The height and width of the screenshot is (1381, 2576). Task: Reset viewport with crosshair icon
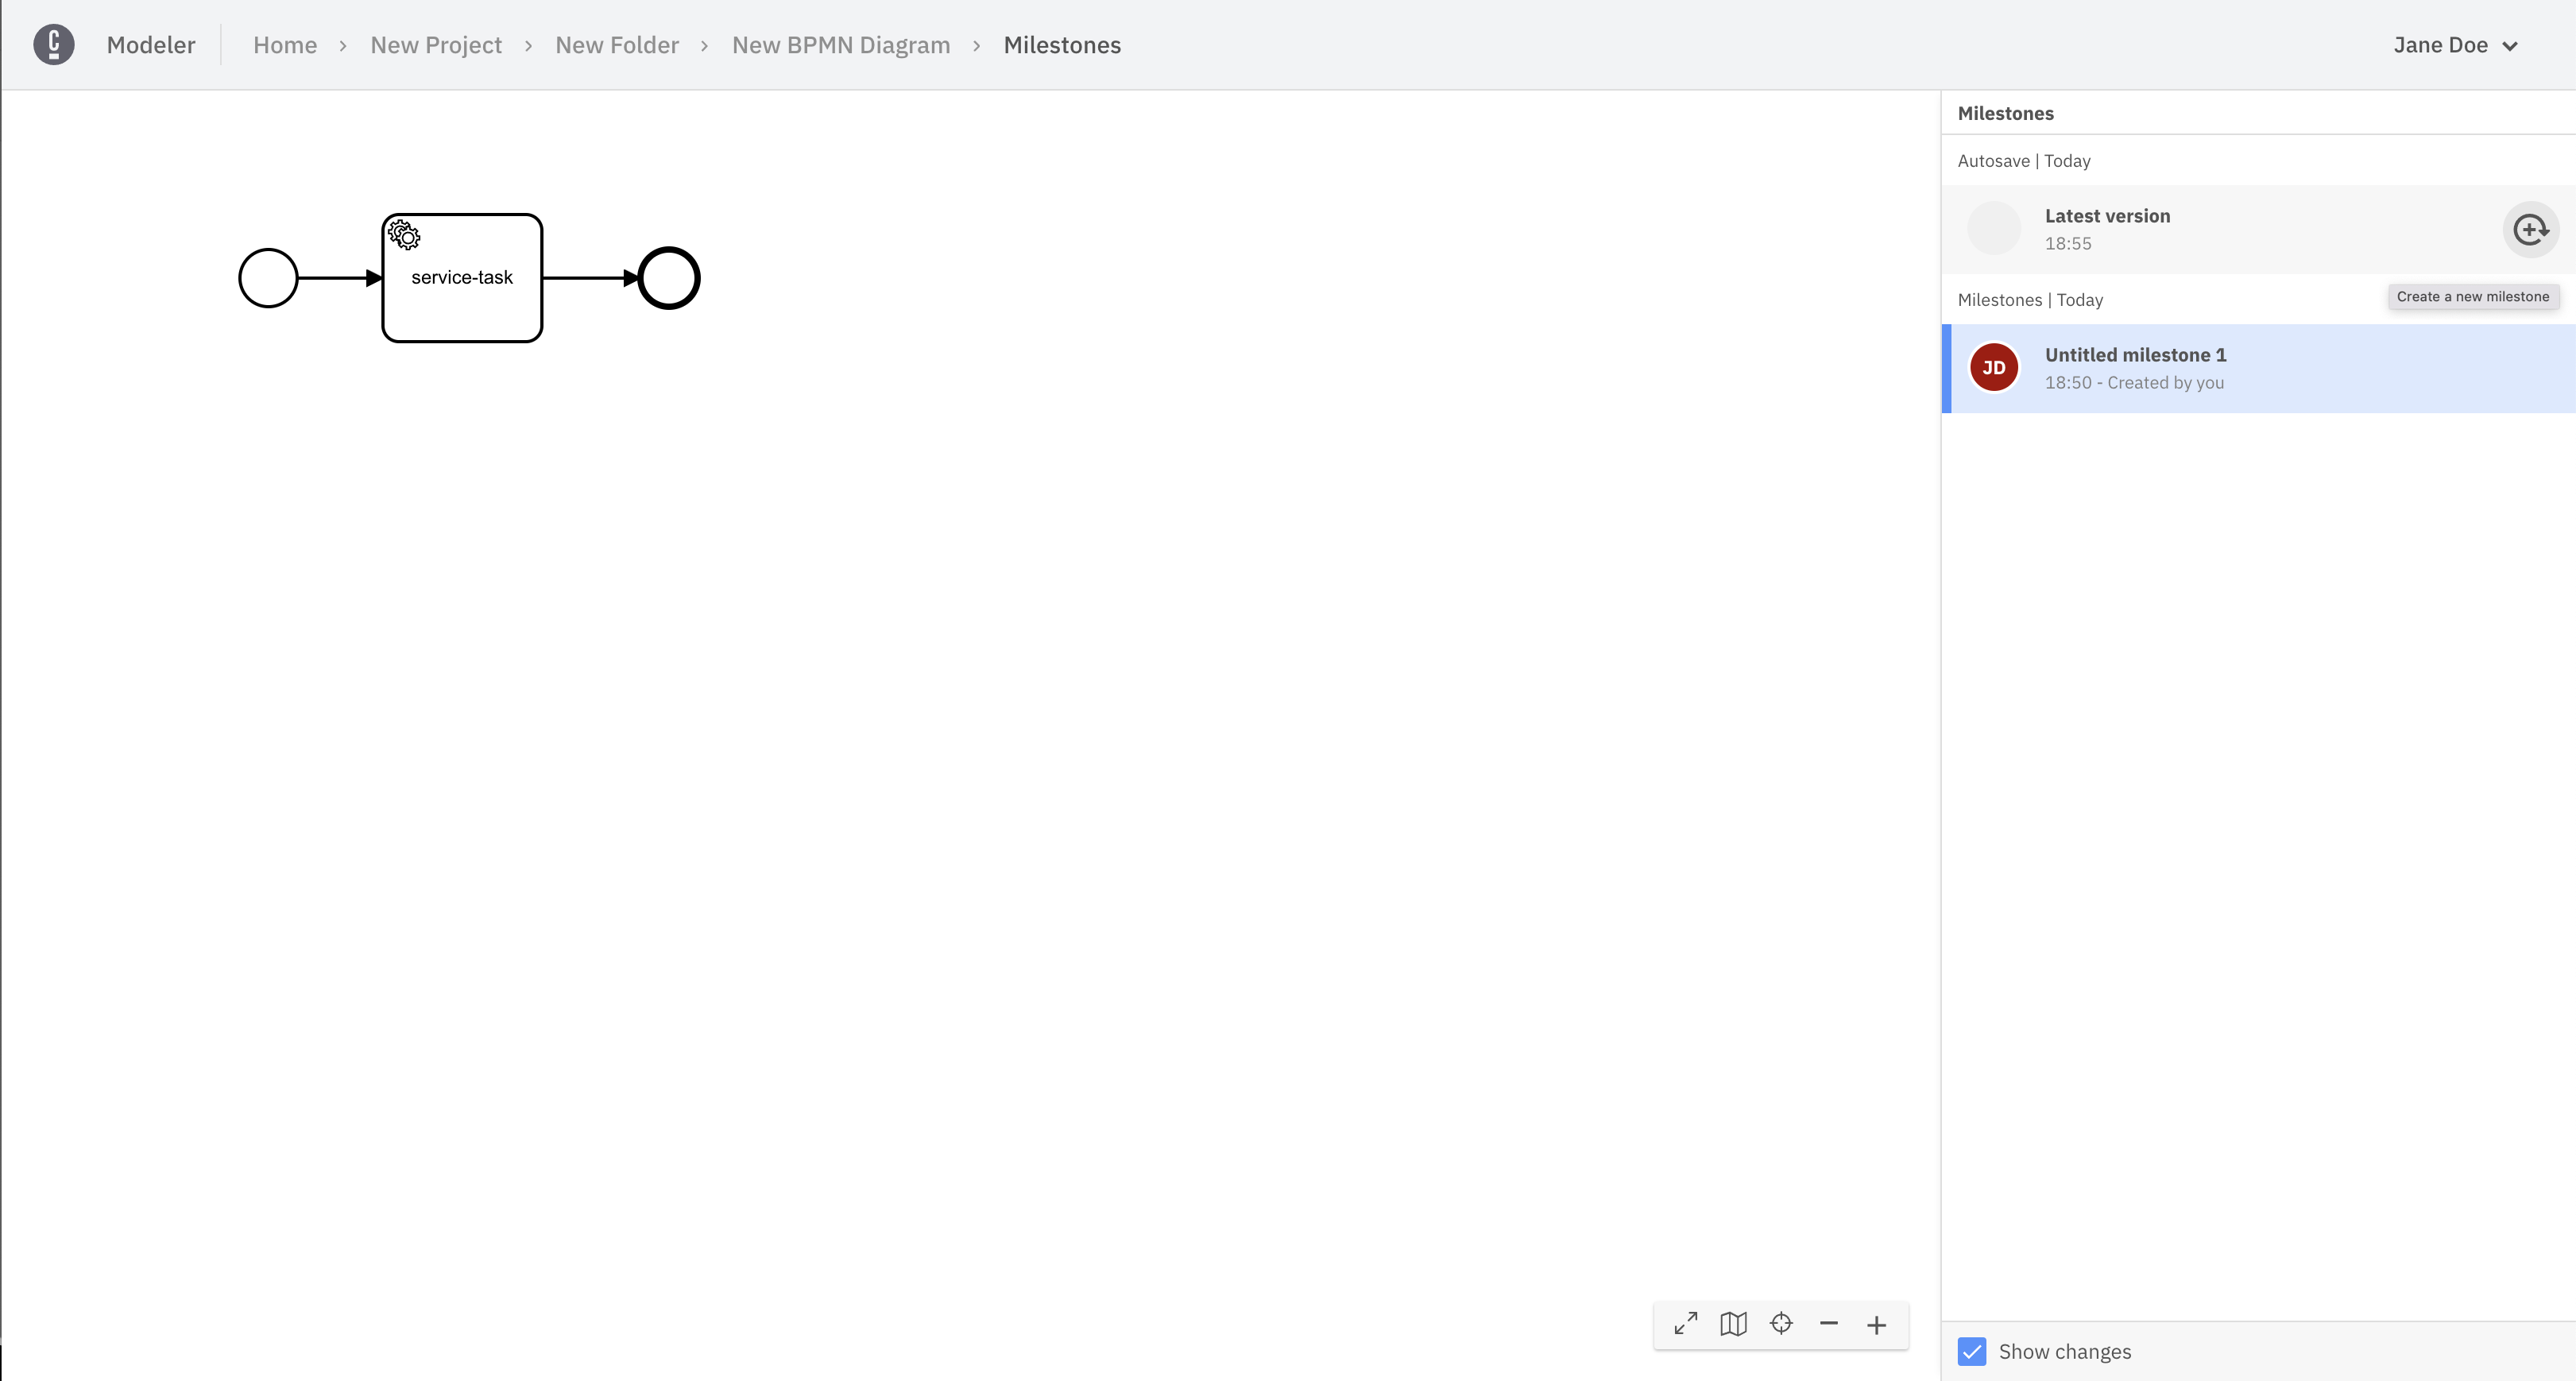point(1781,1324)
